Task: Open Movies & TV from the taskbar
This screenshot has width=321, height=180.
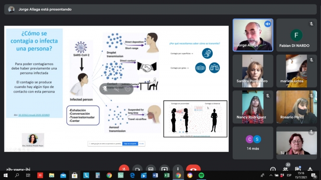Action: click(144, 175)
